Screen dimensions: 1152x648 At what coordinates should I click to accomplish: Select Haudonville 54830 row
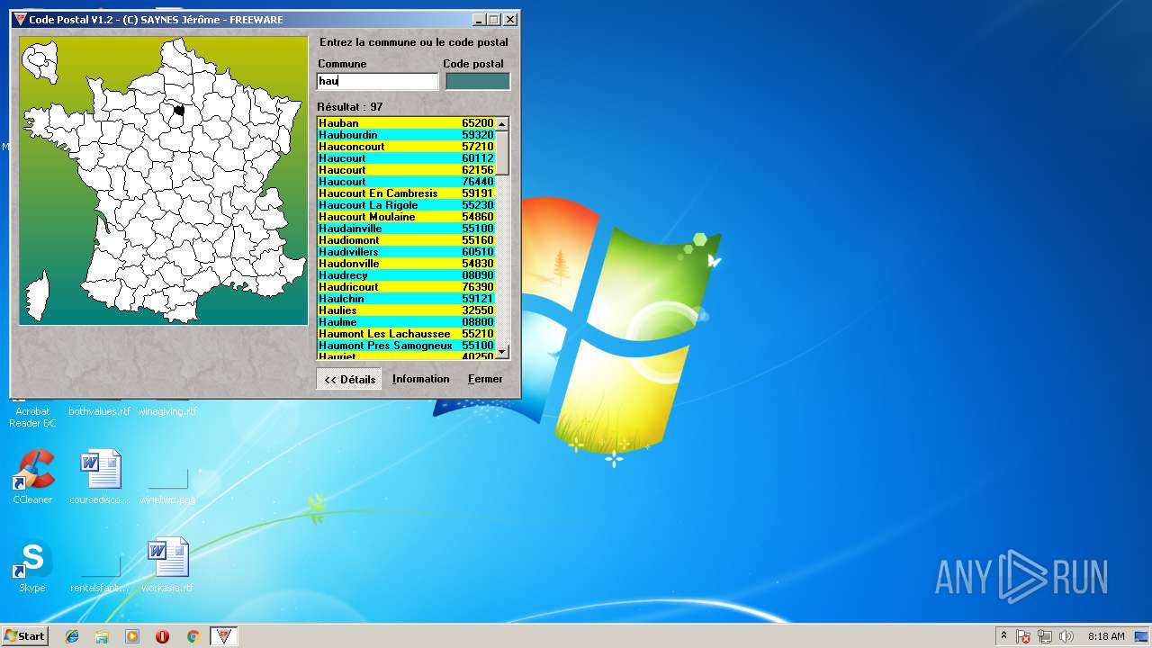click(406, 264)
